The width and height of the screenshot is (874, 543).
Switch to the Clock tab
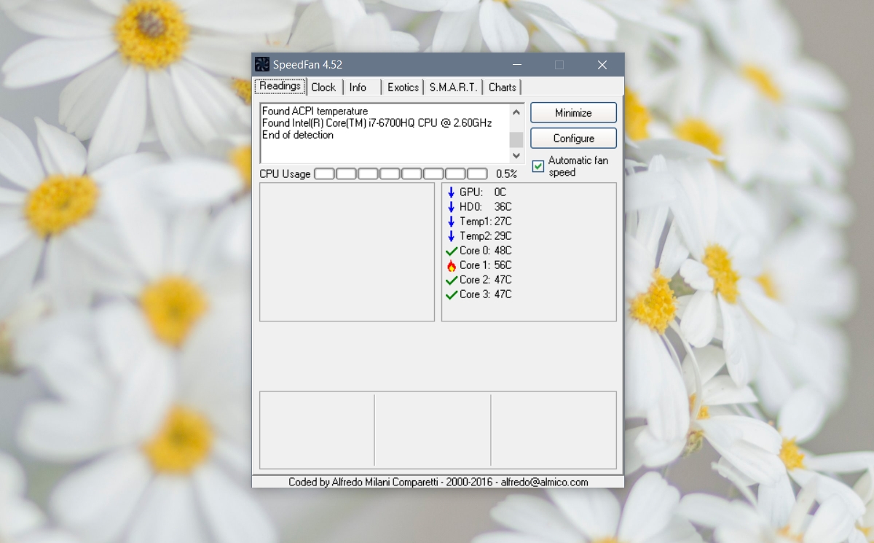pos(323,86)
